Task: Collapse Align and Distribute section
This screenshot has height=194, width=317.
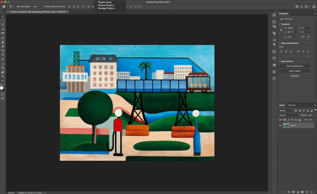Action: click(x=280, y=43)
